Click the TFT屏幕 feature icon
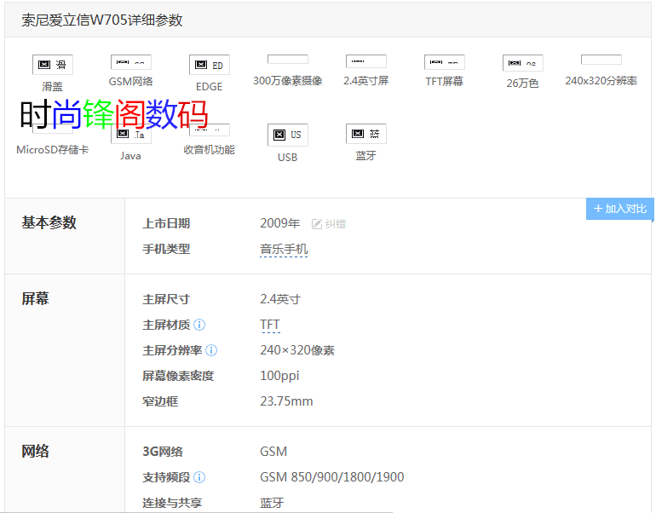This screenshot has width=656, height=513. [445, 62]
